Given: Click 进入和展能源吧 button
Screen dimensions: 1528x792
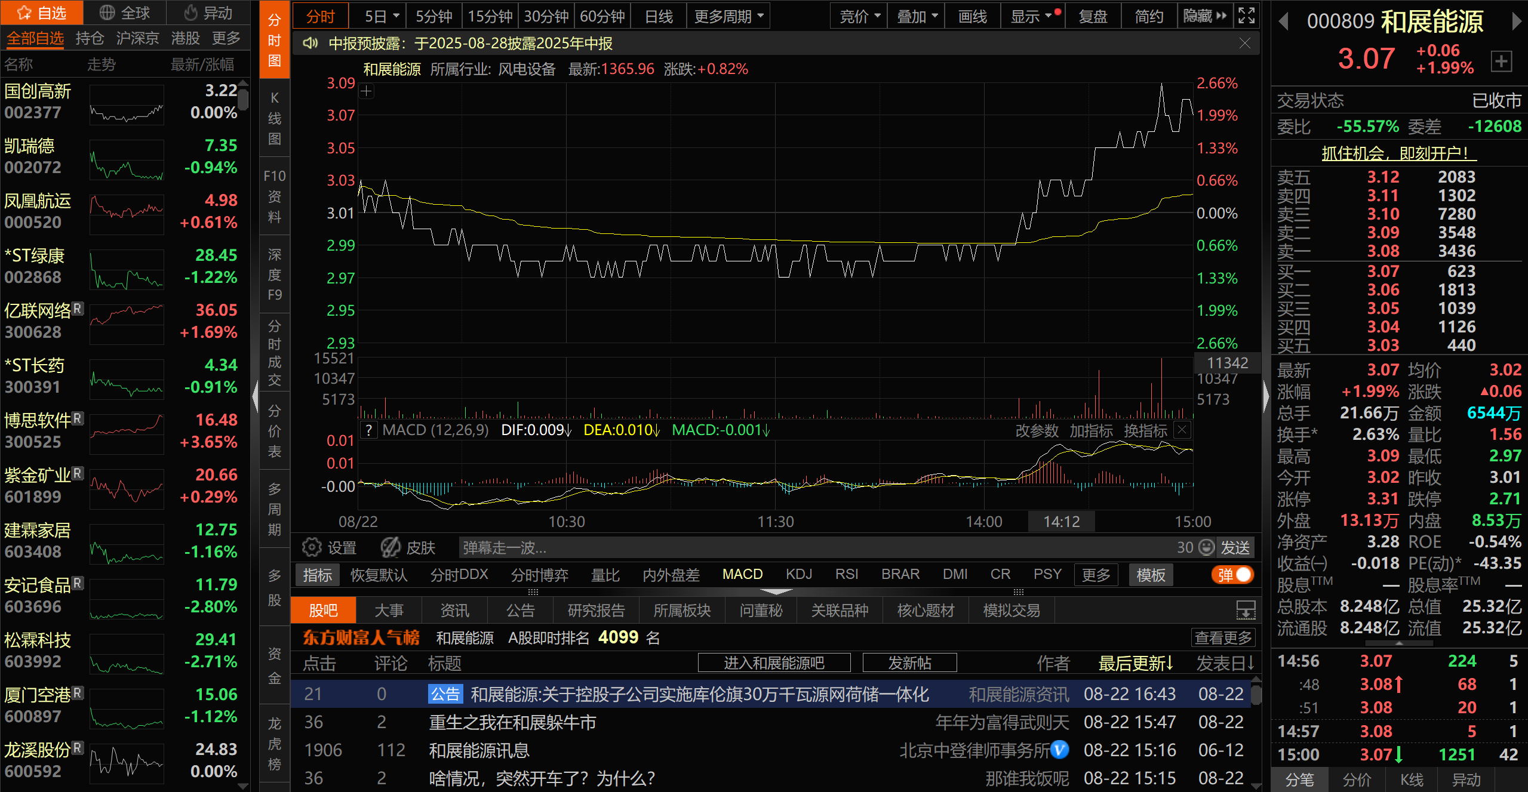Looking at the screenshot, I should click(x=774, y=662).
